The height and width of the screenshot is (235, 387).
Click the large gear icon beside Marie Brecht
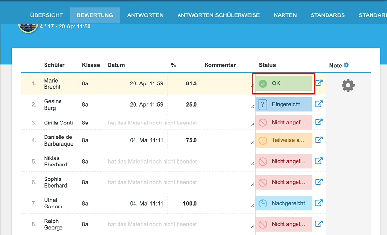click(x=348, y=85)
